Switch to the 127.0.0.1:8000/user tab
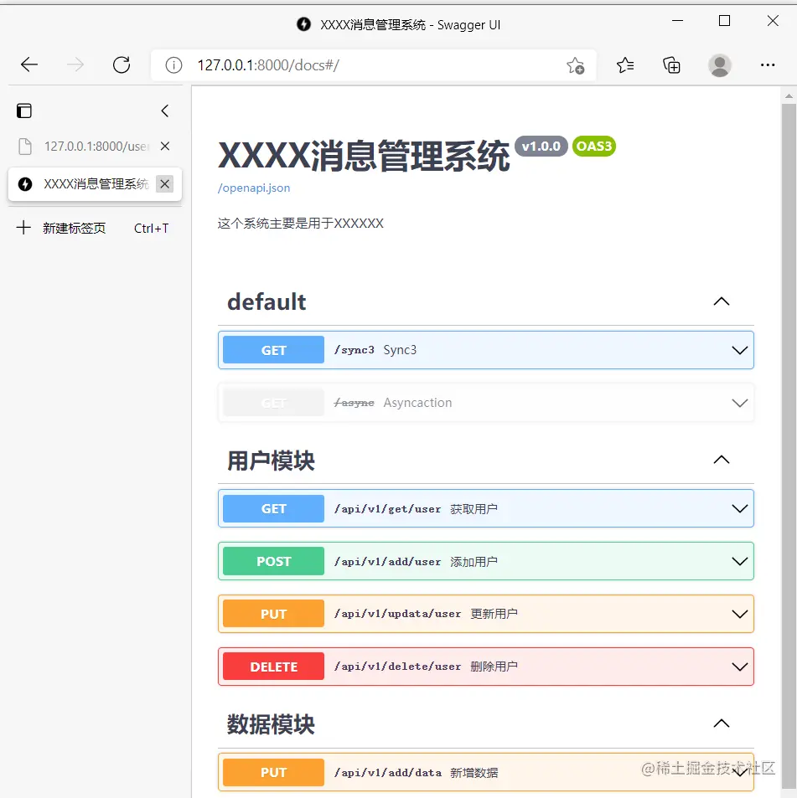Image resolution: width=797 pixels, height=798 pixels. click(96, 146)
